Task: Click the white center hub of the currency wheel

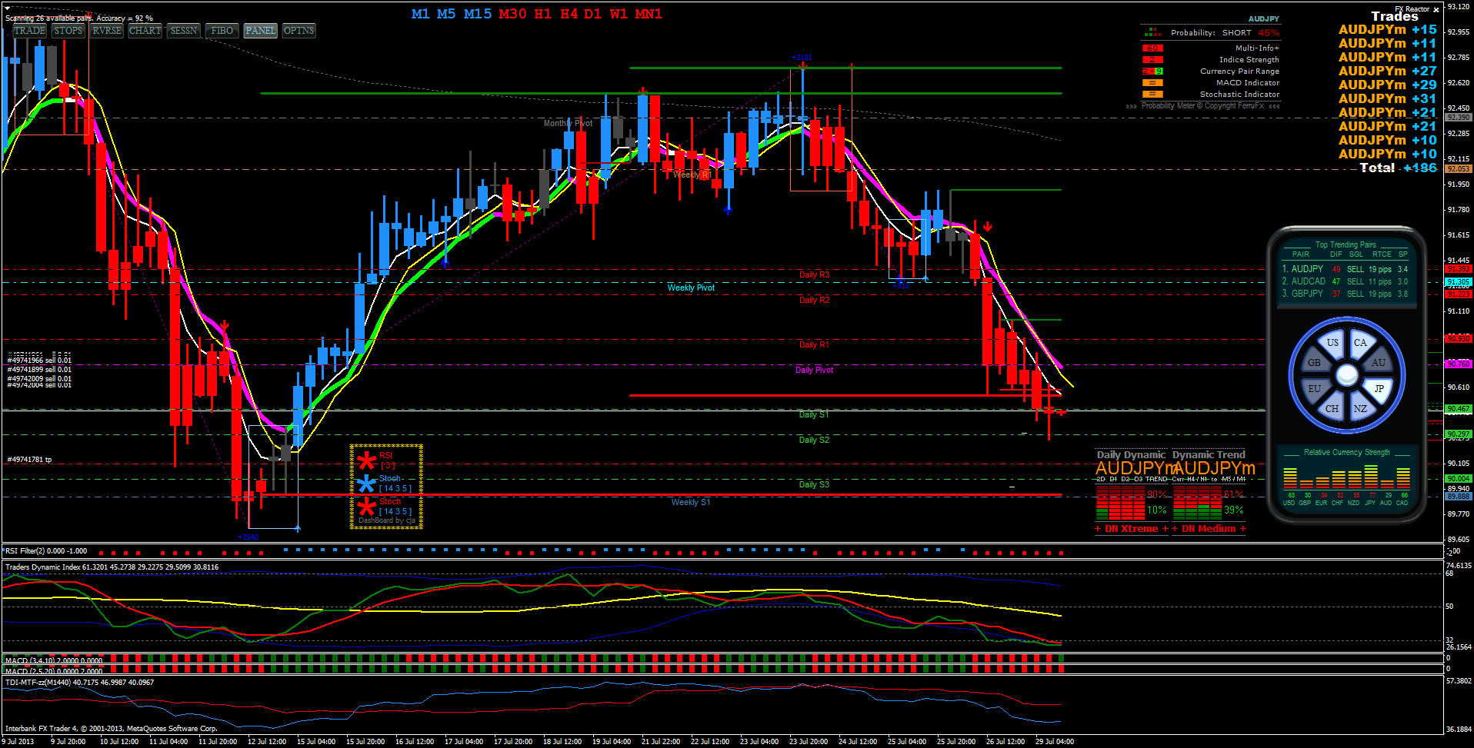Action: pyautogui.click(x=1346, y=375)
